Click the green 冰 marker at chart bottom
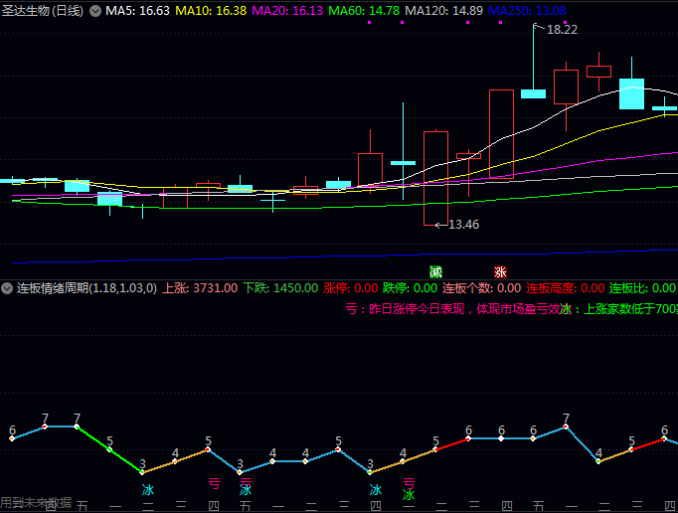 (x=409, y=494)
